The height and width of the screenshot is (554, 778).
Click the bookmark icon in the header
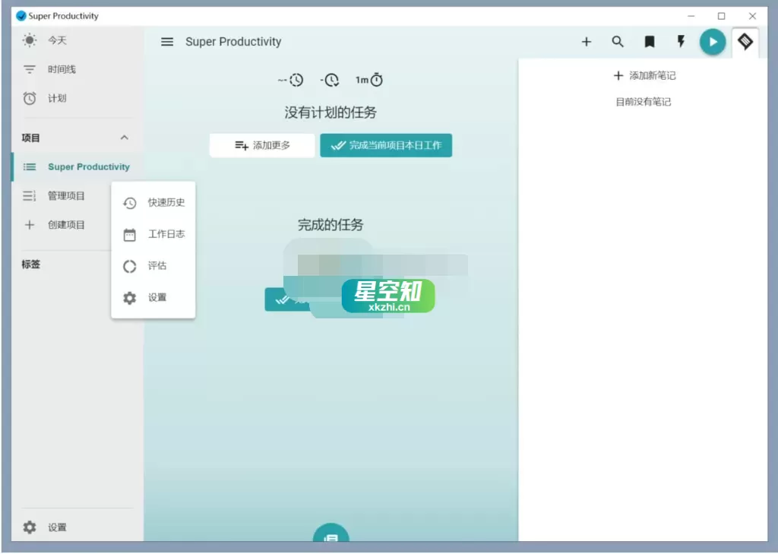point(649,42)
